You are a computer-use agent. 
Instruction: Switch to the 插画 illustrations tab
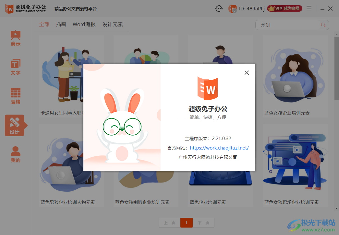[61, 24]
